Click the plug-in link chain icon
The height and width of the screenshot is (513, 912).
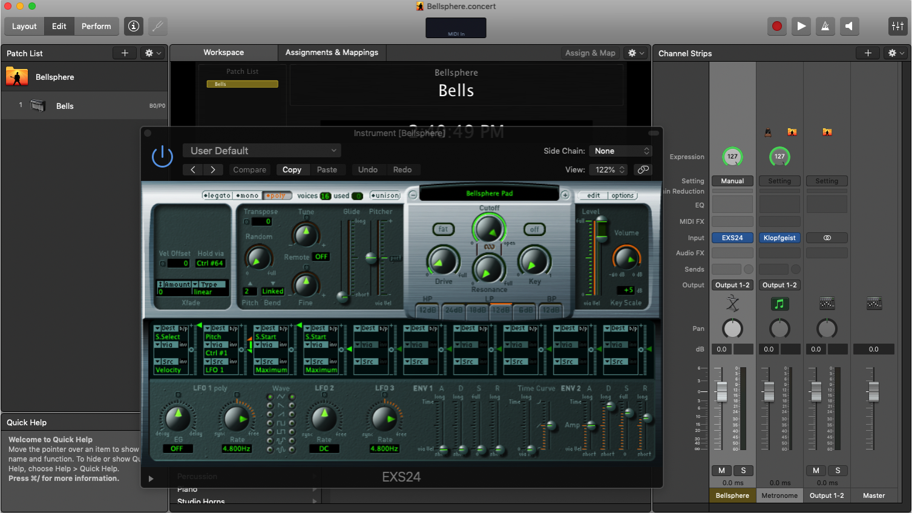643,170
